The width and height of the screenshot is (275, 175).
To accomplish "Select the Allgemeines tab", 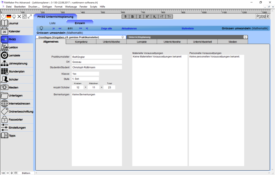I will (51, 41).
